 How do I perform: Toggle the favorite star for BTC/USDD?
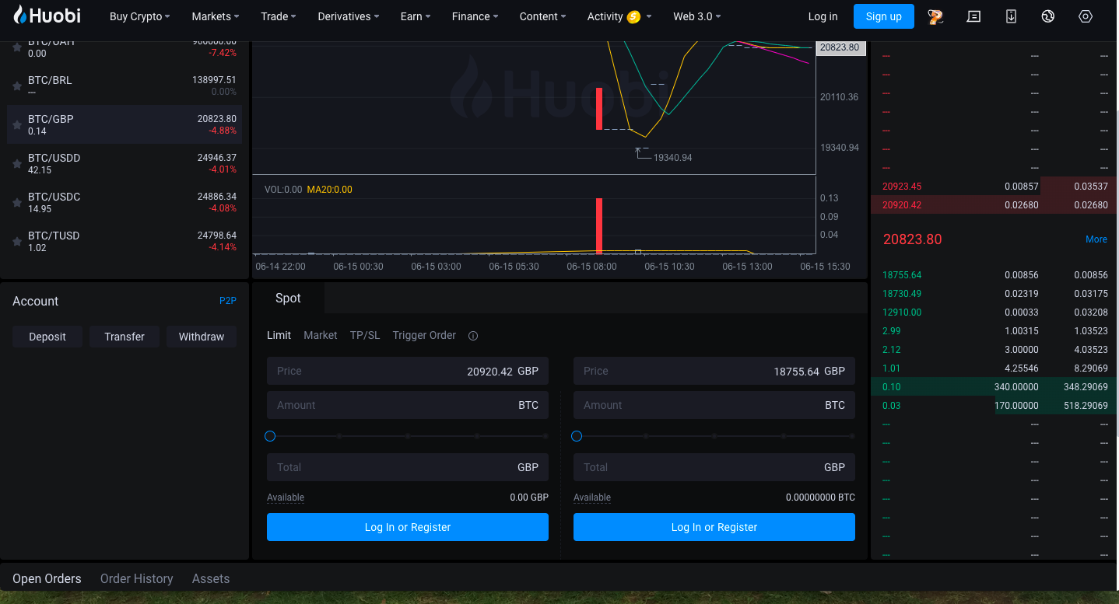[17, 163]
